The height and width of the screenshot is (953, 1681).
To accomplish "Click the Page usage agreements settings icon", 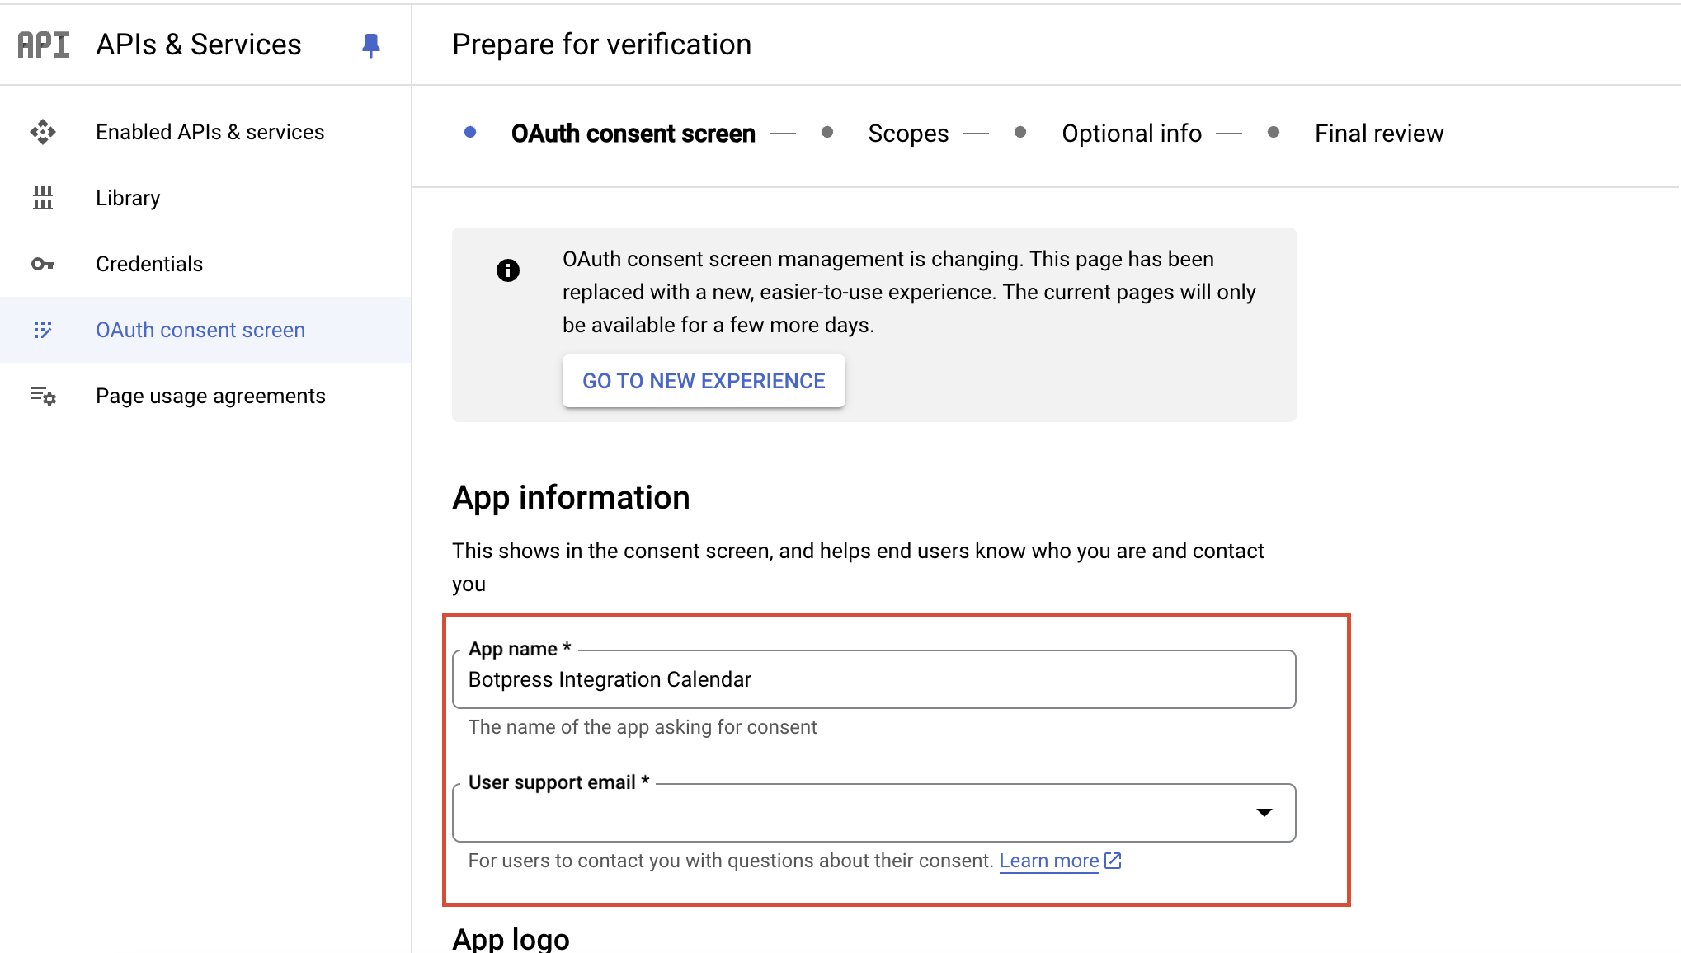I will click(44, 396).
